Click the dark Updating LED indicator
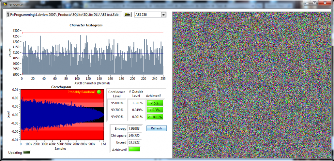The width and height of the screenshot is (334, 161). 27,152
